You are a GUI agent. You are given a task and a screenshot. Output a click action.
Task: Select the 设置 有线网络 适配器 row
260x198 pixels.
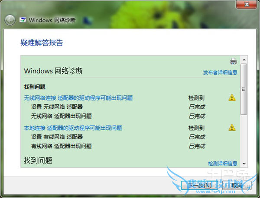(x=57, y=137)
